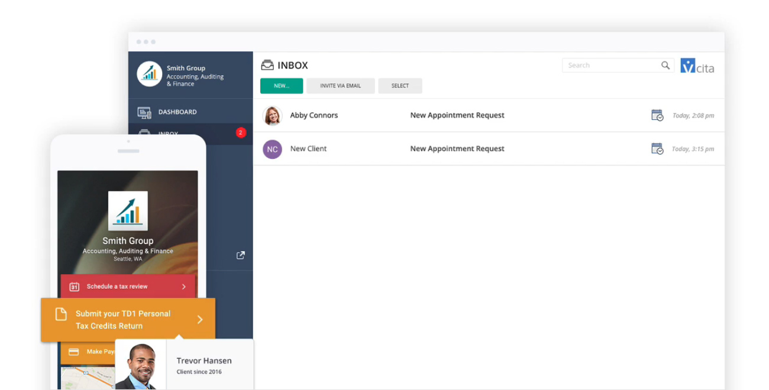Tap Schedule a tax review on phone
Viewport: 769px width, 390px height.
point(128,287)
